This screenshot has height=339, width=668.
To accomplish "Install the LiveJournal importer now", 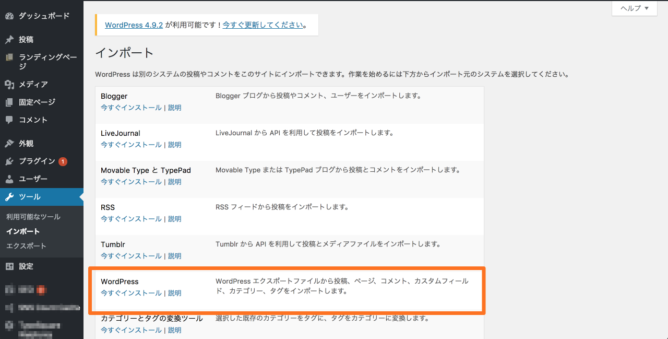I will pos(131,145).
